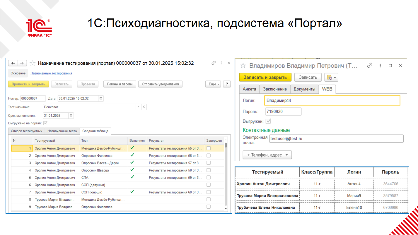418x235 pixels.
Task: Click the Электронная почта field
Action: click(x=336, y=139)
